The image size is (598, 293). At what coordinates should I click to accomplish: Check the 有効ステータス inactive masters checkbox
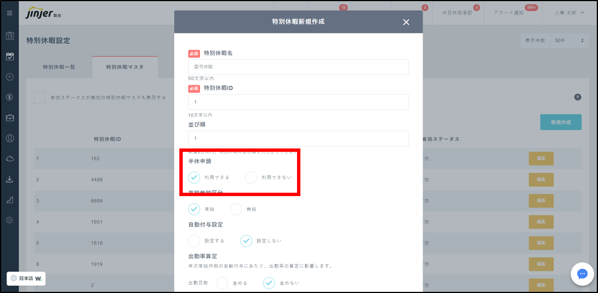pyautogui.click(x=39, y=97)
